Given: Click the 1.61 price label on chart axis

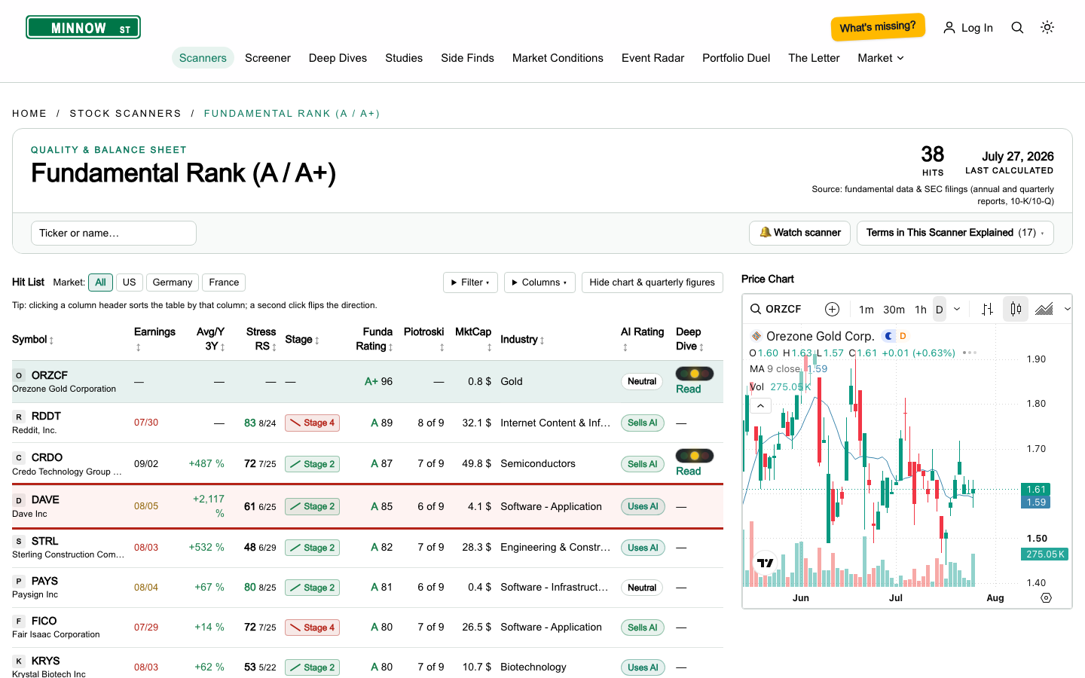Looking at the screenshot, I should [x=1037, y=490].
